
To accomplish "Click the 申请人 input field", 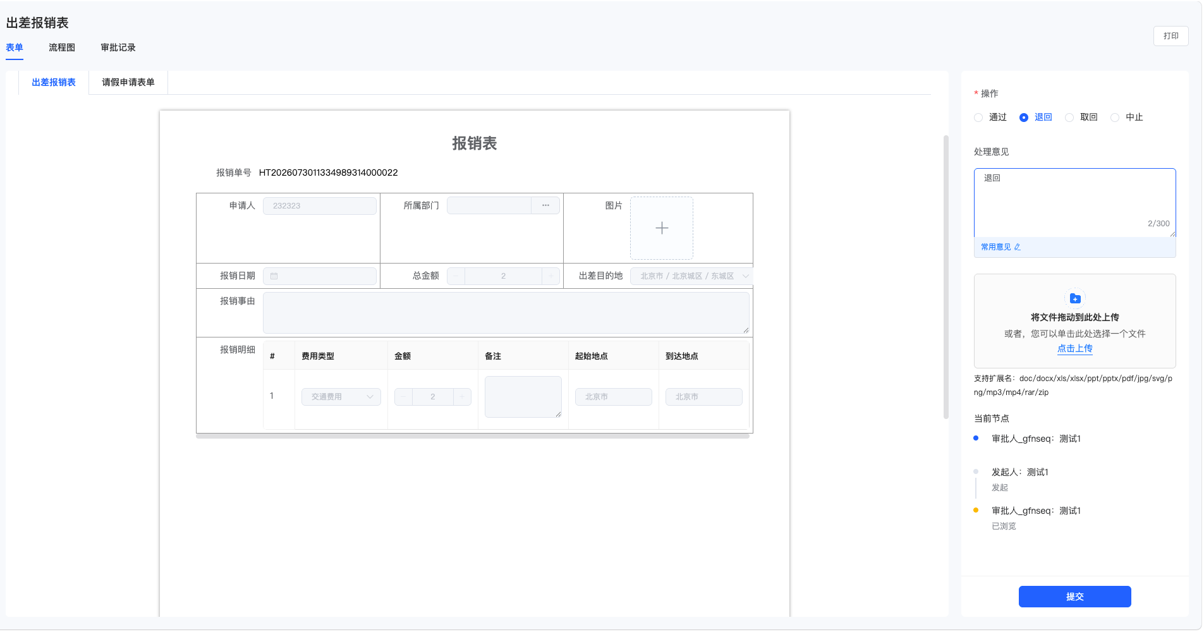I will 320,206.
